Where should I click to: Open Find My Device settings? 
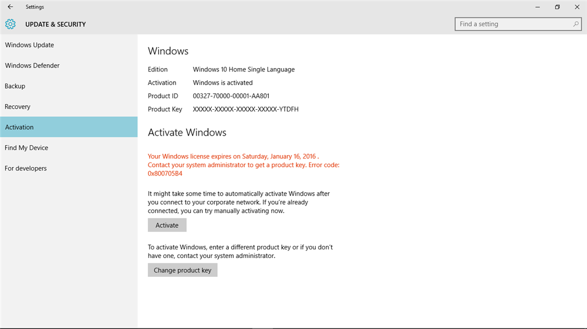click(69, 148)
